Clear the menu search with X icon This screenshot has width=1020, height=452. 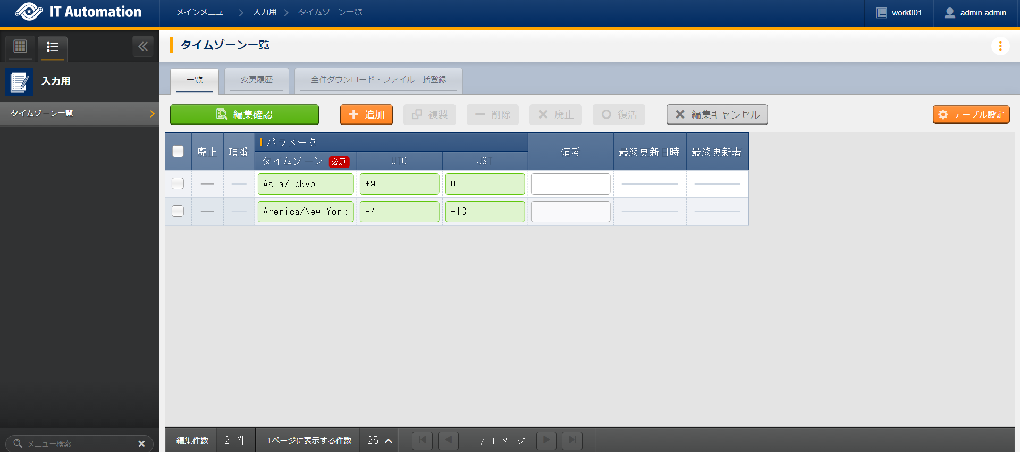tap(141, 443)
